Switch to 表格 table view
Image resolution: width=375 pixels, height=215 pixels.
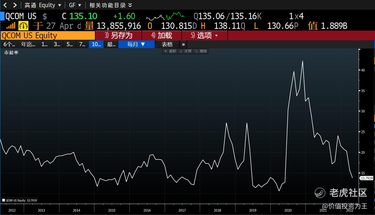pyautogui.click(x=167, y=44)
